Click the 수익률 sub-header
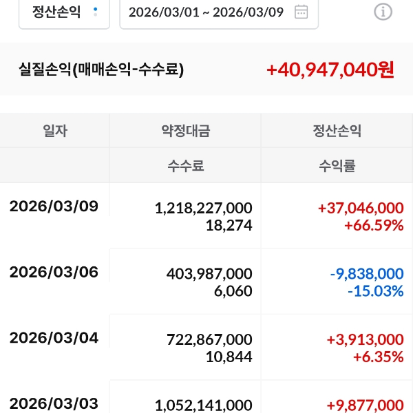The height and width of the screenshot is (413, 413). [337, 166]
